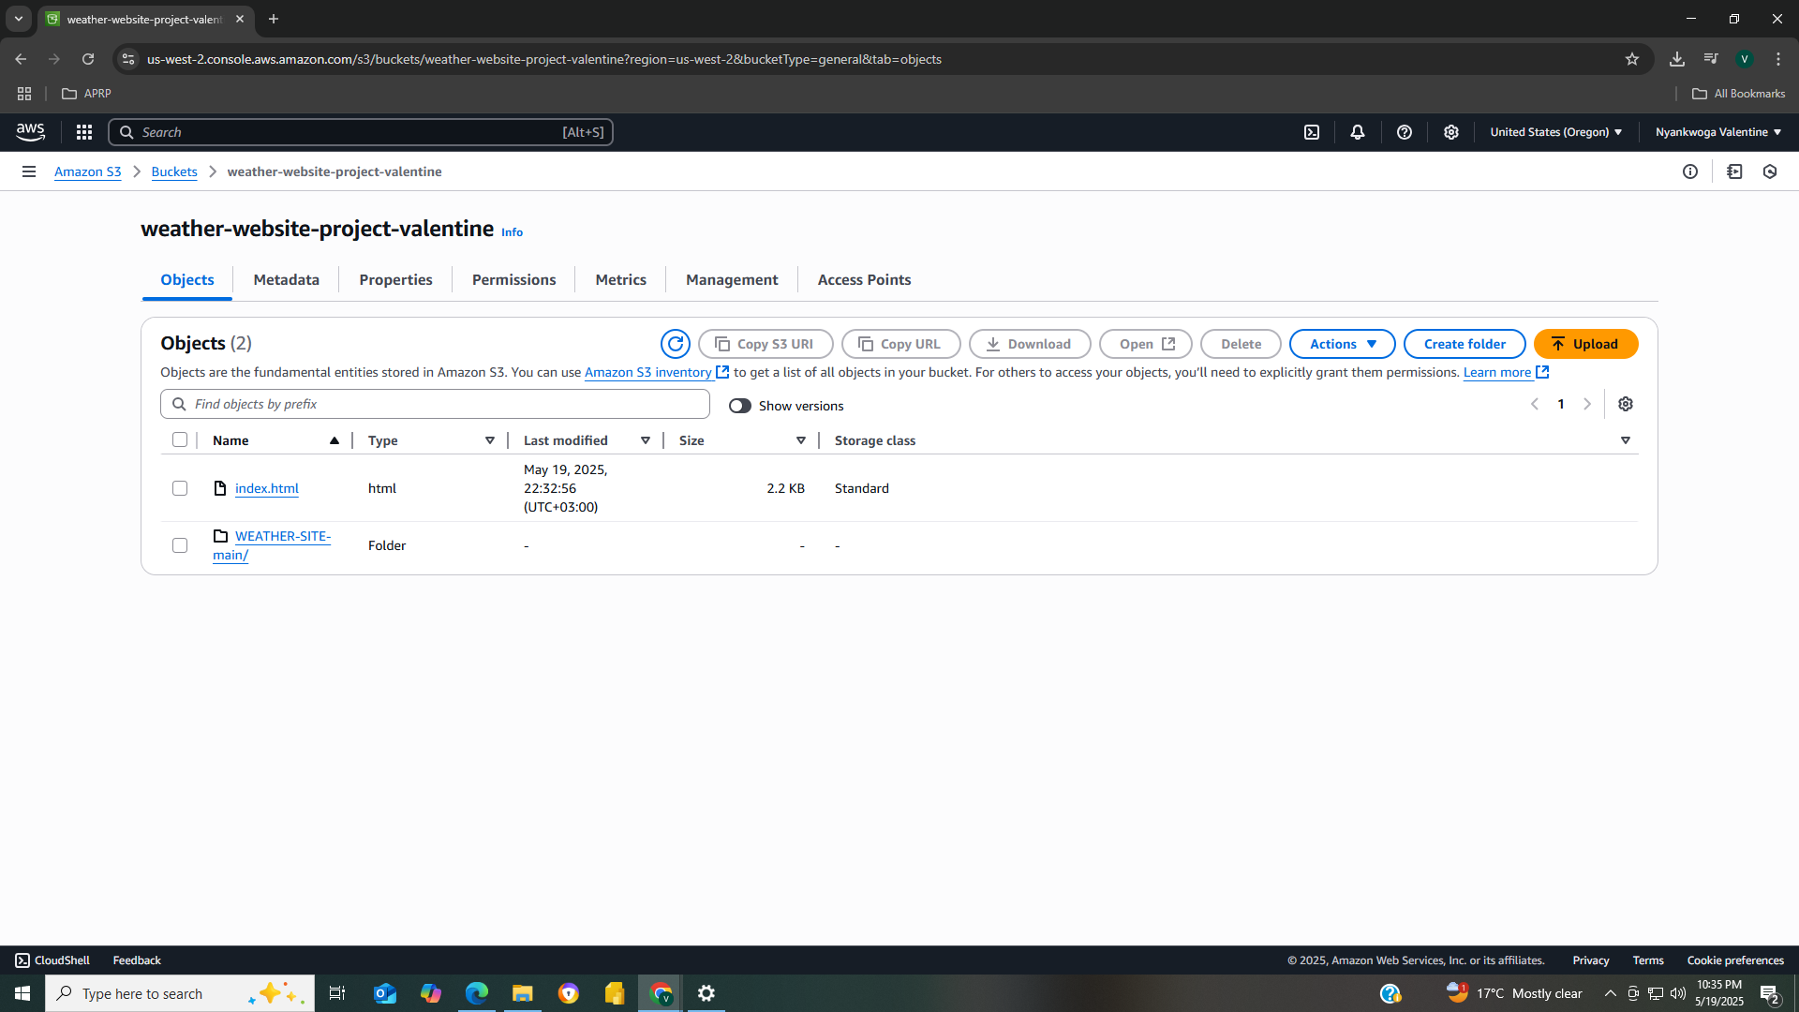Expand the Actions dropdown
This screenshot has width=1799, height=1012.
[x=1342, y=344]
